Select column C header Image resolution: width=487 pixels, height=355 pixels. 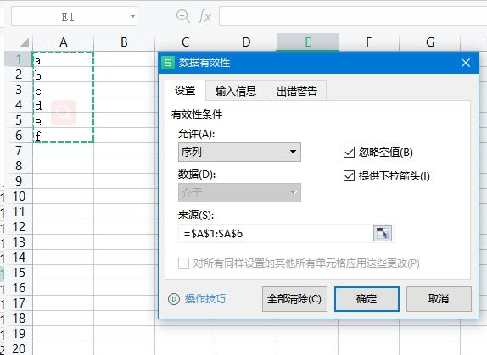(x=186, y=42)
